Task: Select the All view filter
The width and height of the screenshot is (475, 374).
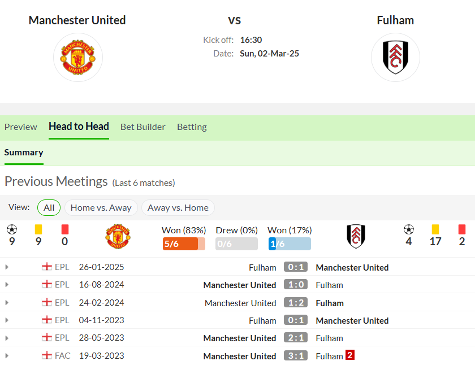Action: (x=49, y=207)
